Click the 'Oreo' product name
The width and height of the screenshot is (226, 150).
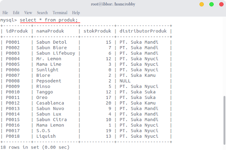(42, 98)
